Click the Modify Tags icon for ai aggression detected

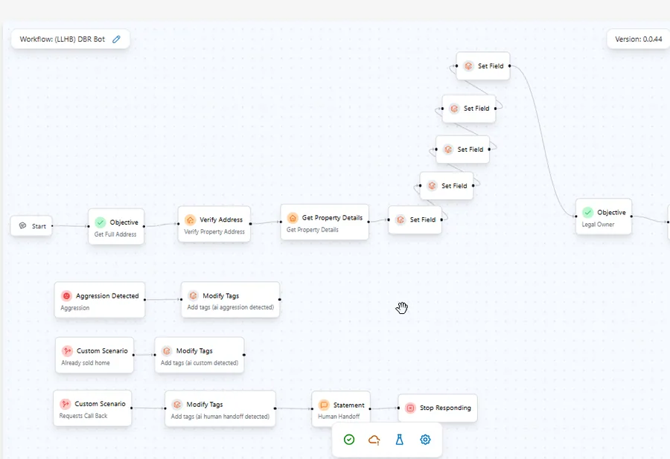point(193,296)
